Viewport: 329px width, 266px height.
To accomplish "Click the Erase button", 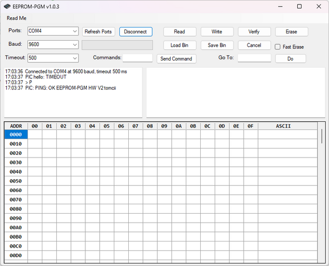I will pyautogui.click(x=292, y=32).
